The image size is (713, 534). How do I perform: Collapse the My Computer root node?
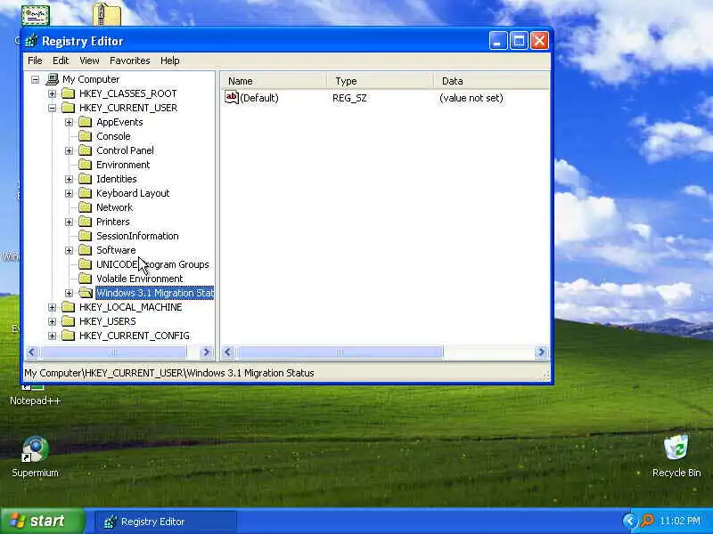coord(35,79)
